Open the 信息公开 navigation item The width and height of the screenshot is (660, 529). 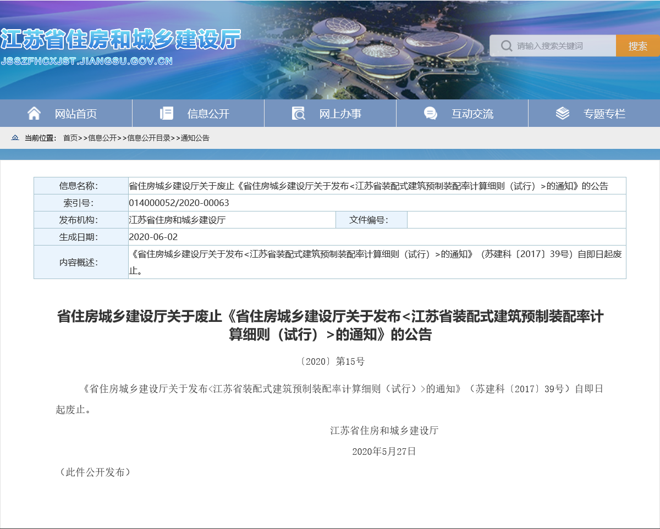click(208, 114)
